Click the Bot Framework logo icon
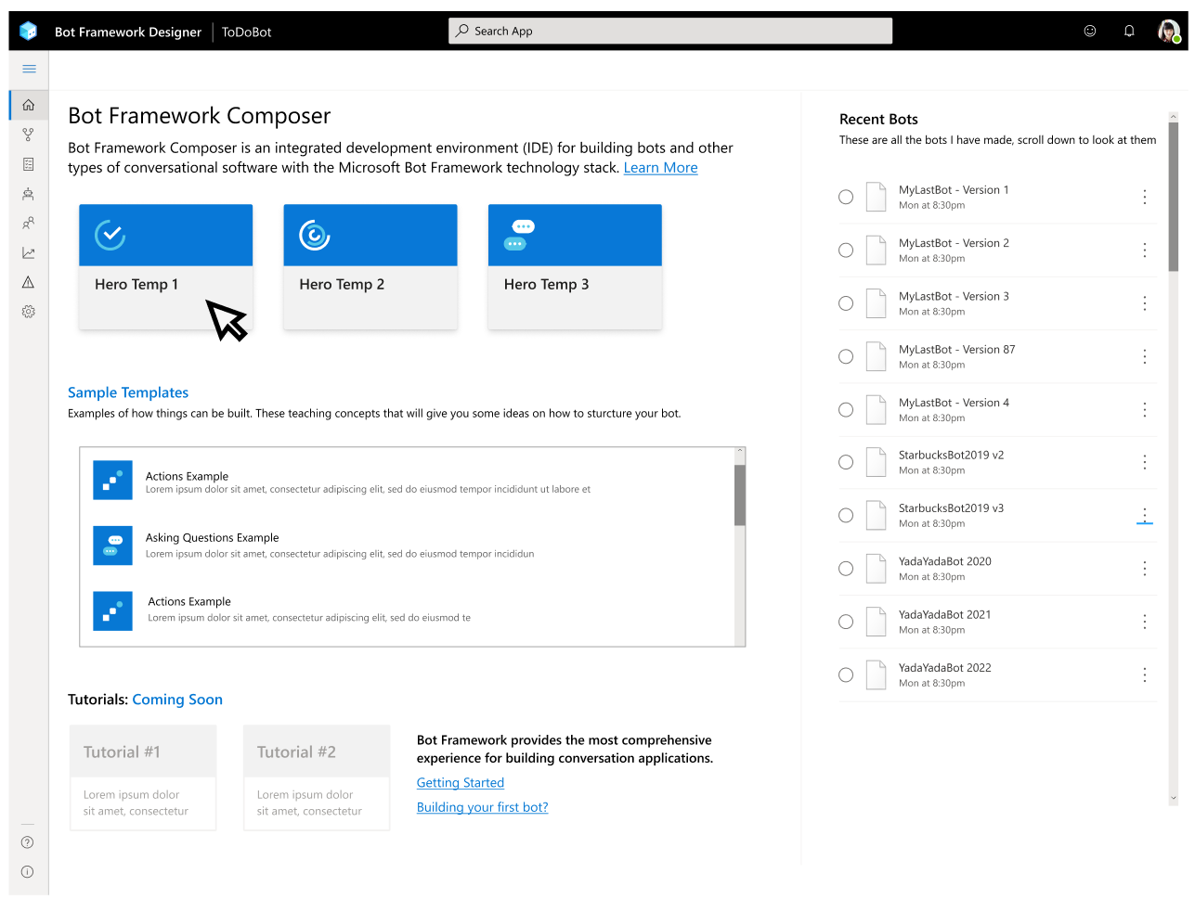1195x912 pixels. point(28,32)
